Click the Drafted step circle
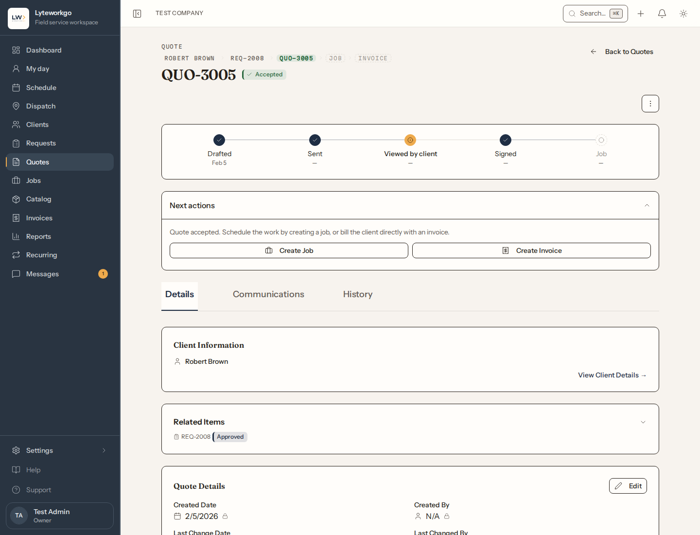Image resolution: width=700 pixels, height=535 pixels. (219, 140)
